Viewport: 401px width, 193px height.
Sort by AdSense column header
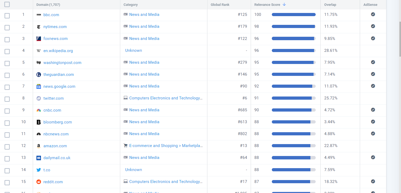pyautogui.click(x=370, y=5)
